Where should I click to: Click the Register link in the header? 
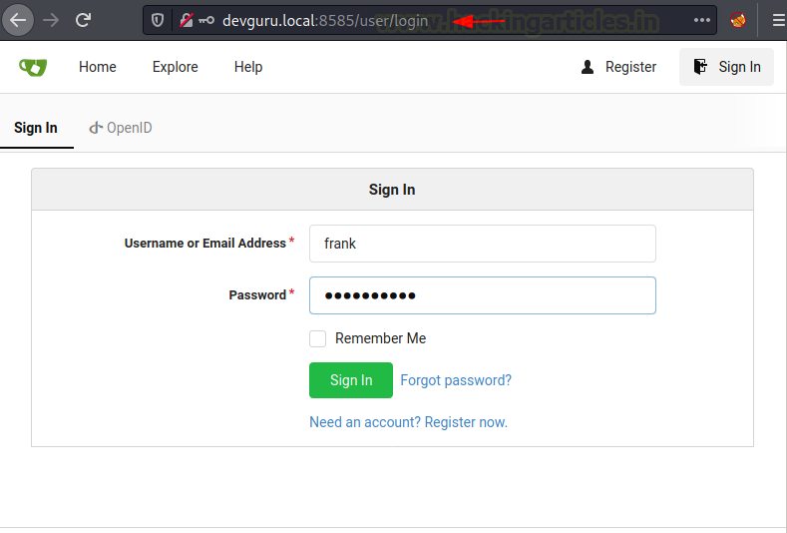click(618, 67)
